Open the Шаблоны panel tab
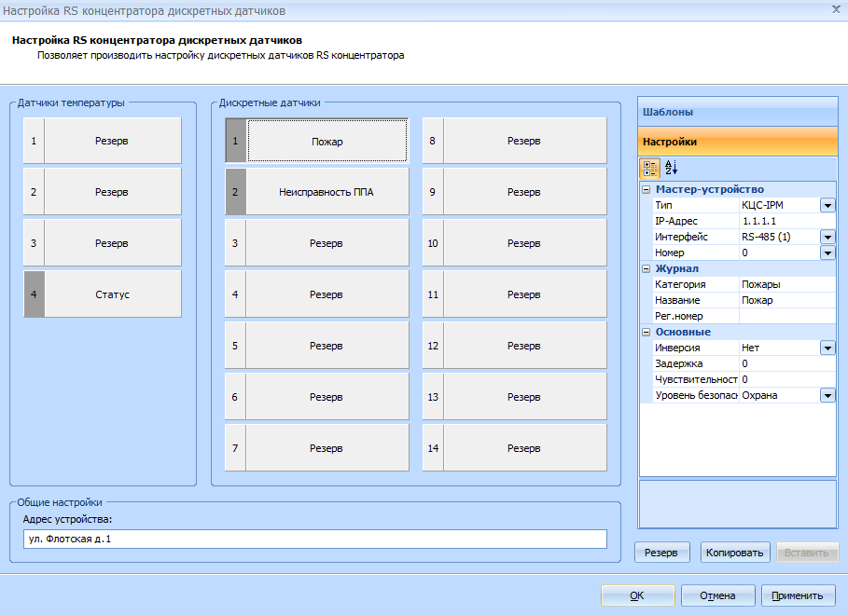The width and height of the screenshot is (848, 615). pyautogui.click(x=737, y=112)
